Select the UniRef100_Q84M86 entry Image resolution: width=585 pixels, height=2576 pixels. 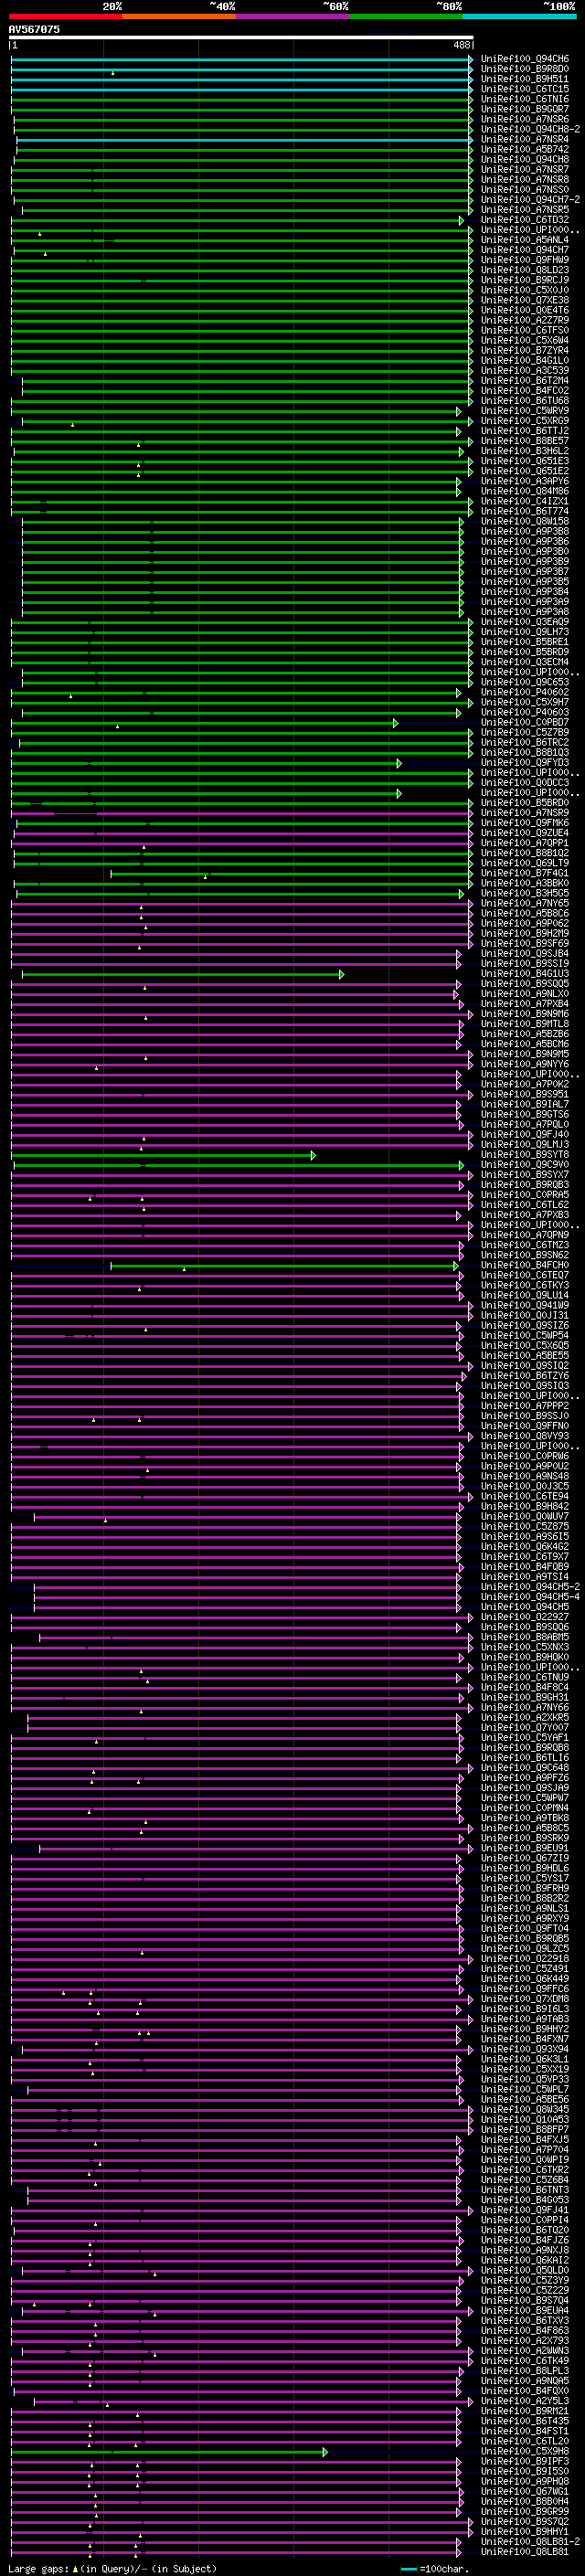click(525, 491)
